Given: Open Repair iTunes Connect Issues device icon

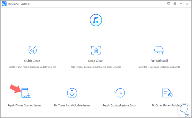Looking at the screenshot, I should [x=26, y=93].
